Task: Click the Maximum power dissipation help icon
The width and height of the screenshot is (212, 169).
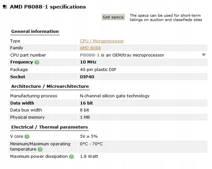Action: click(x=71, y=157)
